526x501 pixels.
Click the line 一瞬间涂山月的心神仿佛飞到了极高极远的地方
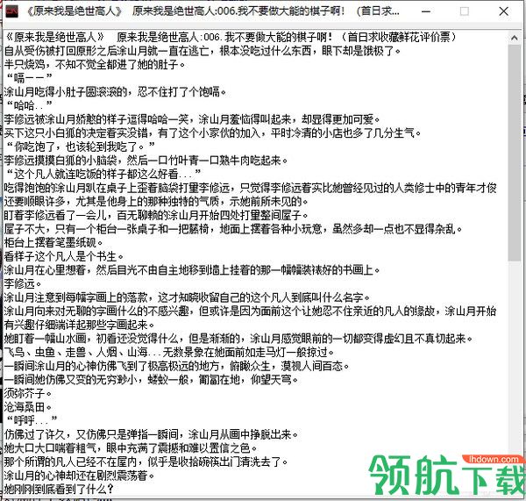[x=177, y=366]
